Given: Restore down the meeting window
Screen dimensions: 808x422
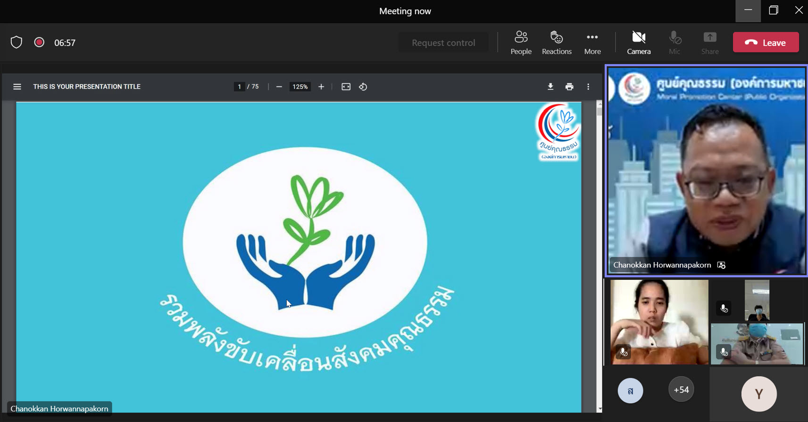Looking at the screenshot, I should [x=774, y=10].
